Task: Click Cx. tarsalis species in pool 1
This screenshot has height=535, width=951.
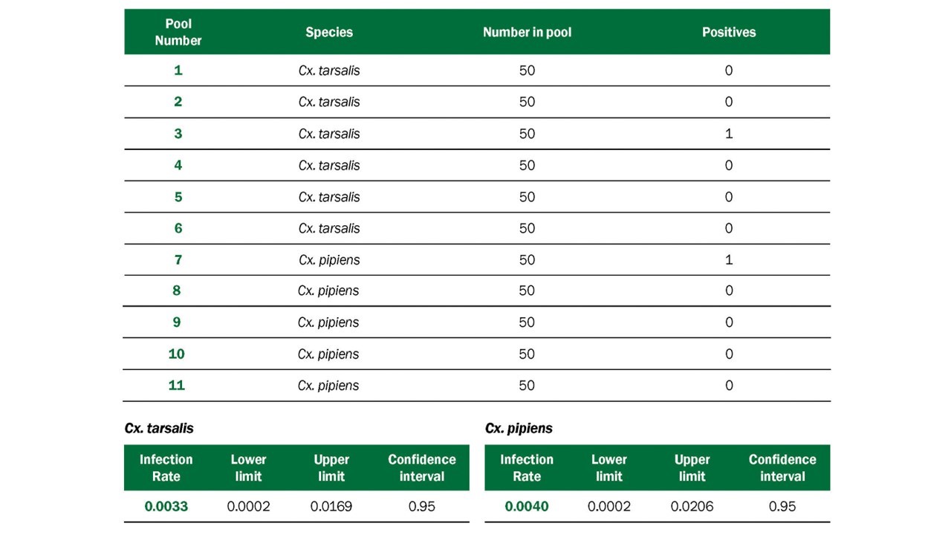Action: tap(329, 71)
